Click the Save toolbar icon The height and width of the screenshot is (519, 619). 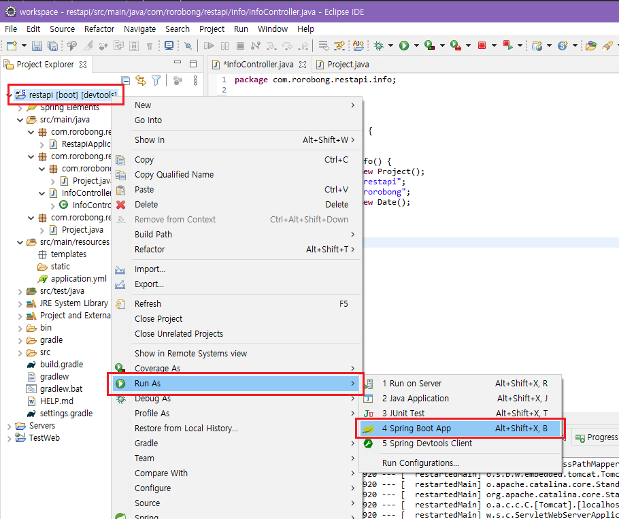(37, 46)
